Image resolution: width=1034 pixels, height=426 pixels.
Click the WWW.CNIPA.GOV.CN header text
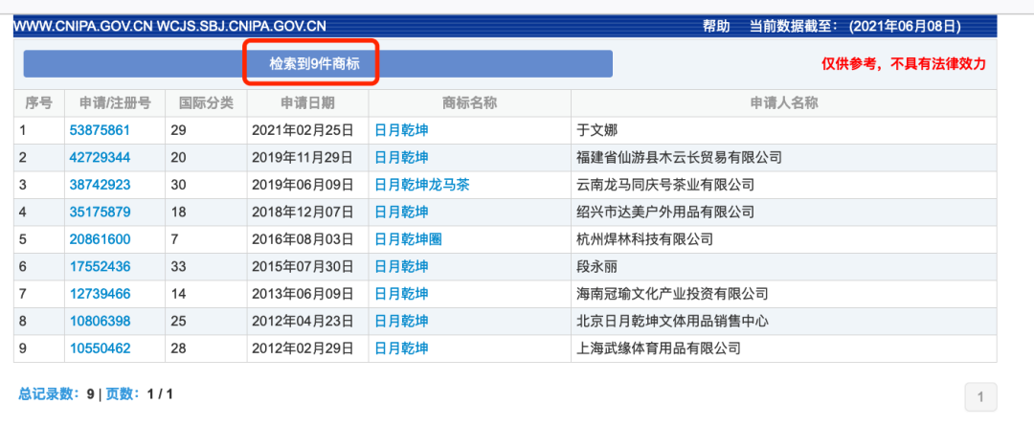[83, 27]
